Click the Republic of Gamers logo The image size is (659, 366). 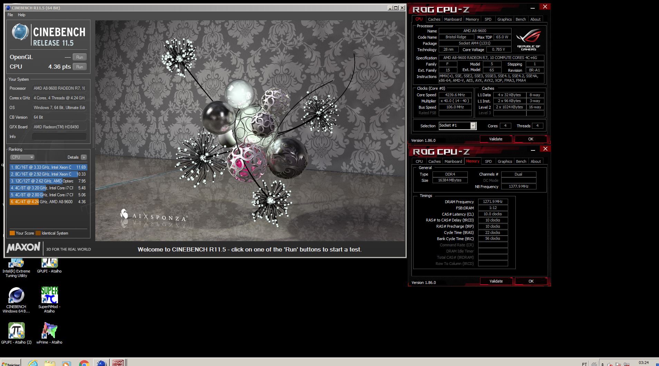tap(529, 40)
